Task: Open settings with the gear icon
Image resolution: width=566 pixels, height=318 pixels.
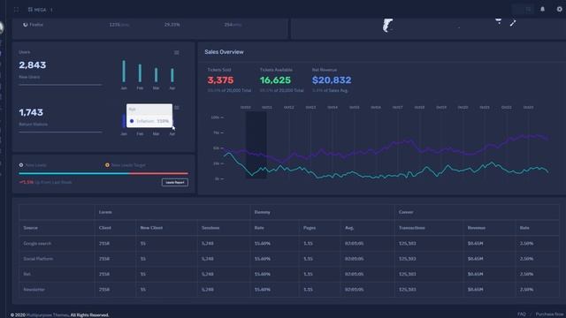Action: (x=560, y=10)
